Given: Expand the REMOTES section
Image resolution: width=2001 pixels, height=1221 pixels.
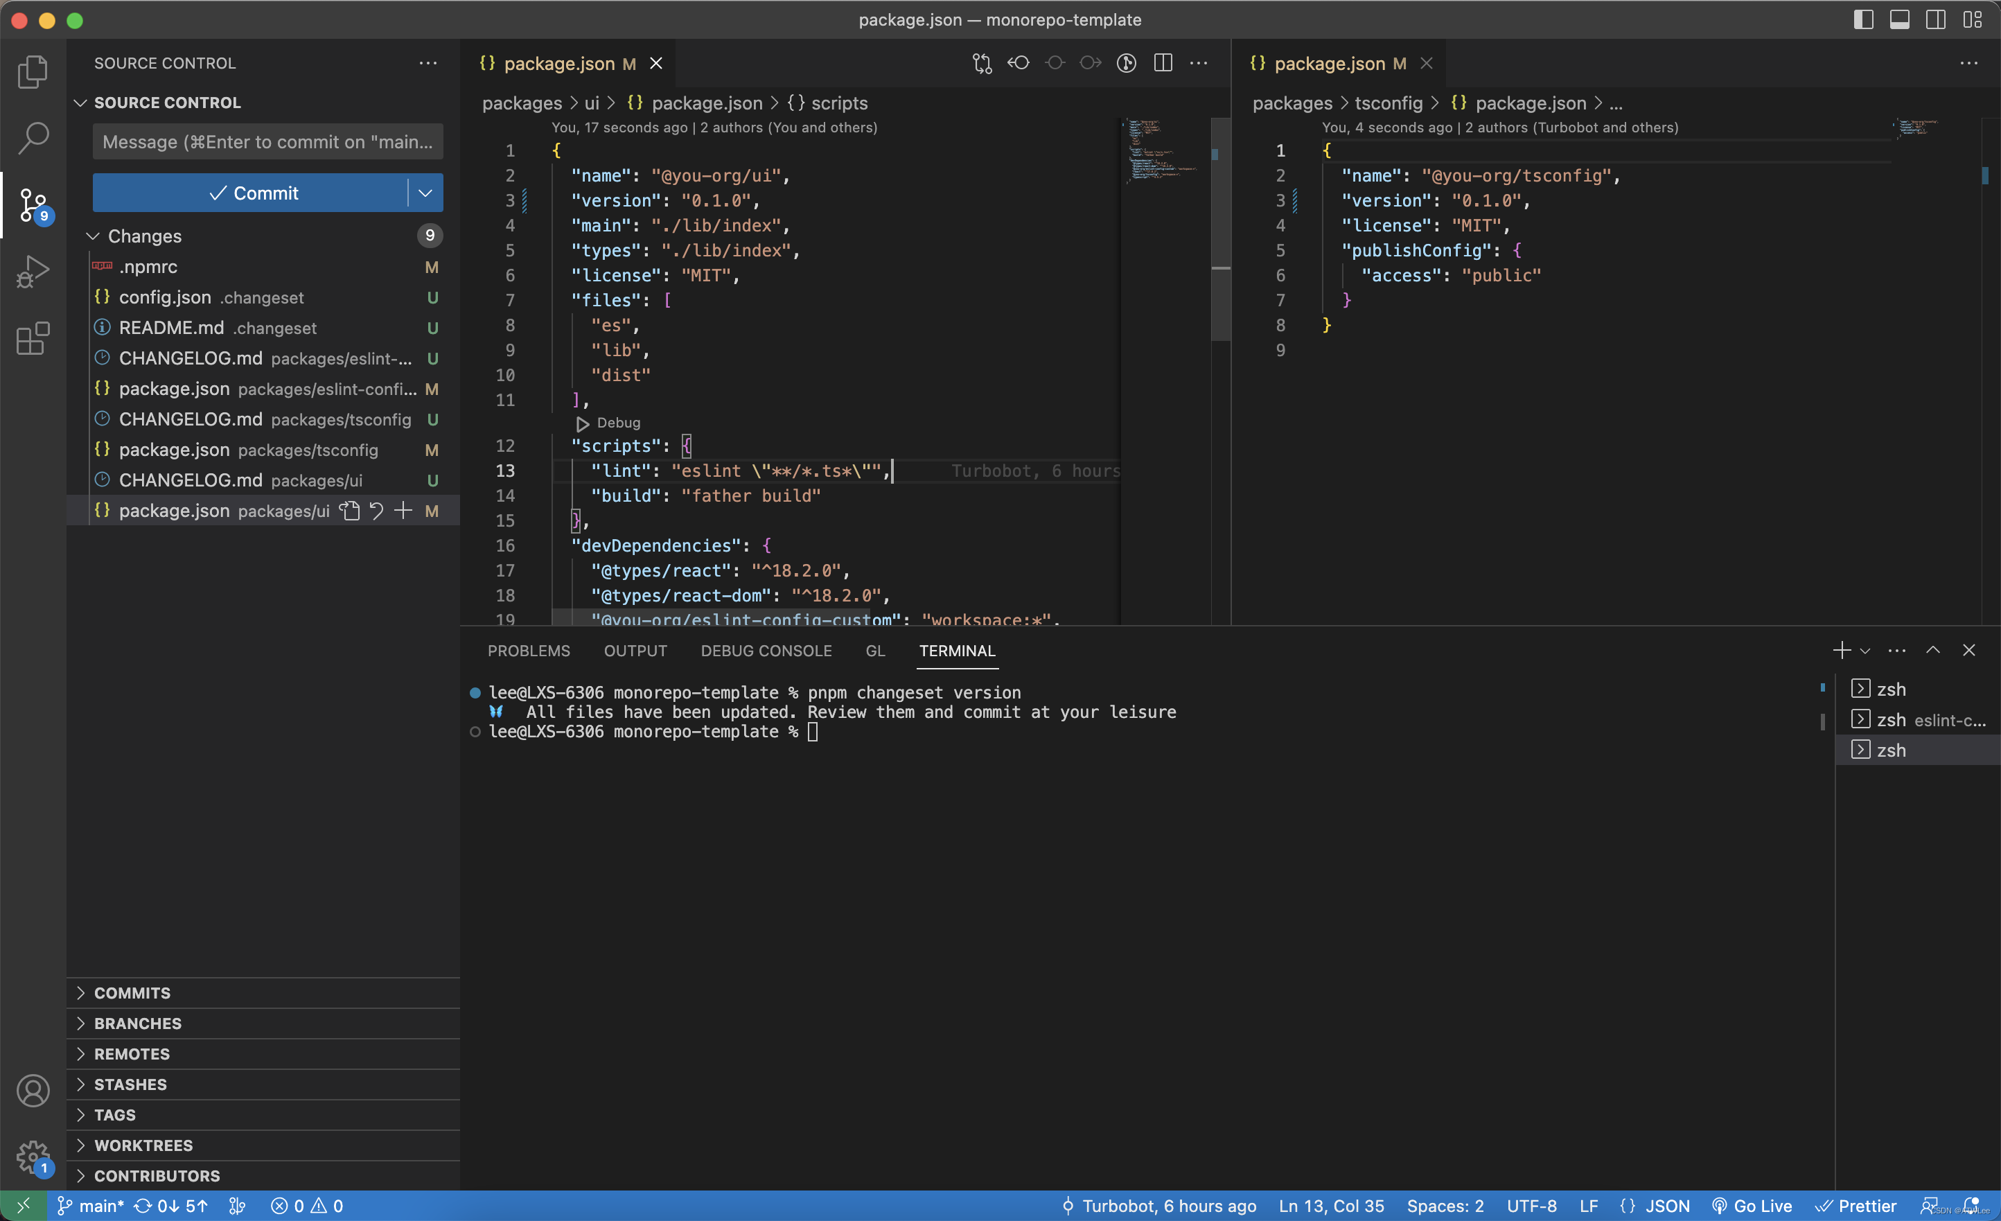Looking at the screenshot, I should click(x=263, y=1055).
